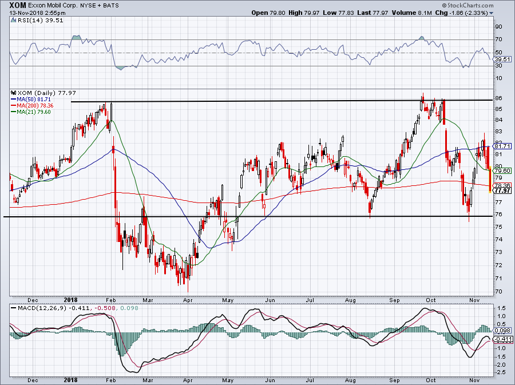This screenshot has height=385, width=515.
Task: Click the NYSE + BATS exchange label
Action: [x=100, y=6]
